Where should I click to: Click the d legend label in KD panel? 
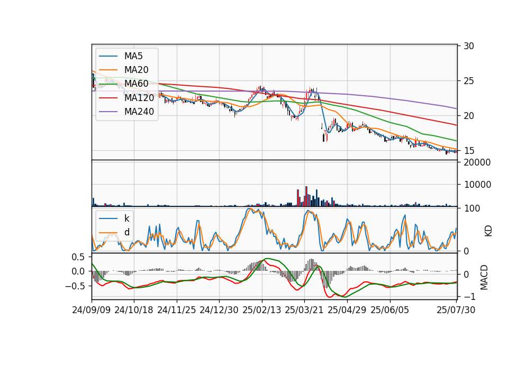click(126, 232)
